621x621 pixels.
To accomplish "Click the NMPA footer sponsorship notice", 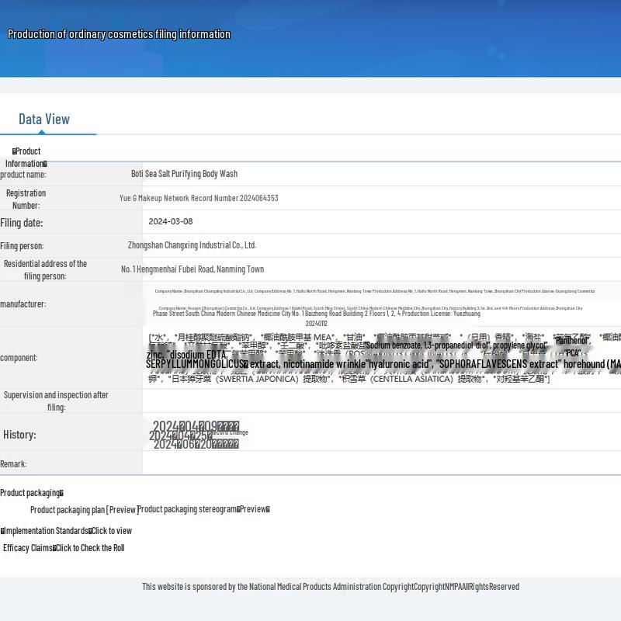I will click(330, 587).
